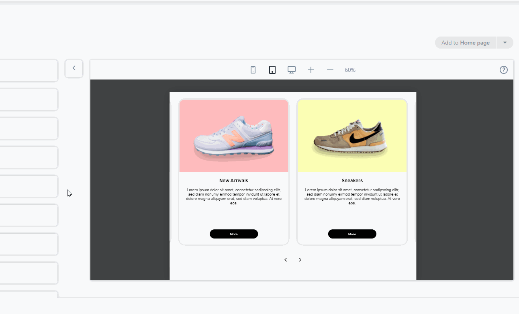This screenshot has height=314, width=519.
Task: Click the 60% zoom level text
Action: 350,70
